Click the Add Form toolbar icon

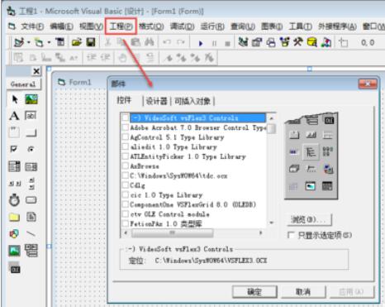coord(39,42)
